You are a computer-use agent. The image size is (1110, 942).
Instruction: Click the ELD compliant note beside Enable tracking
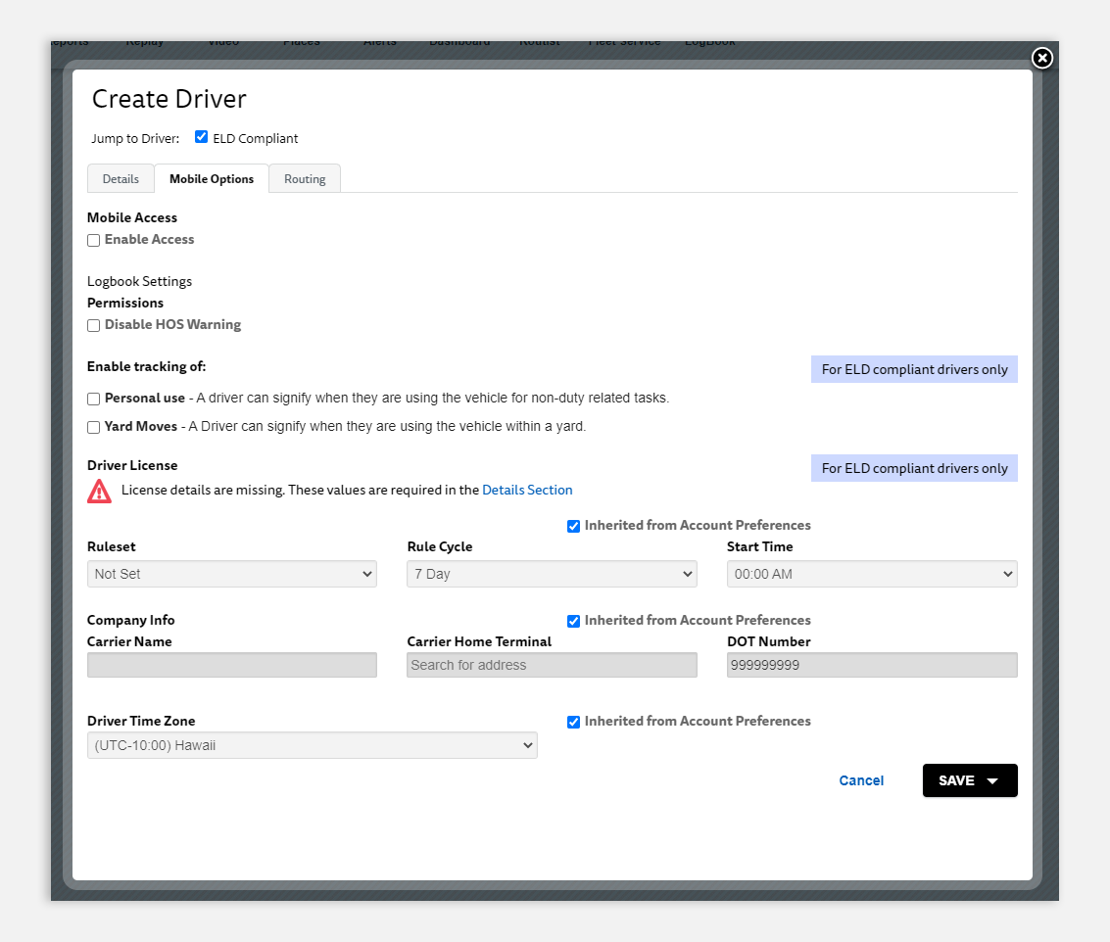click(x=915, y=369)
